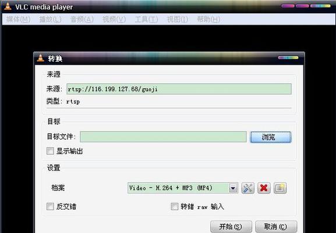This screenshot has width=336, height=233.
Task: Click the 开始(S) start button
Action: pos(231,227)
